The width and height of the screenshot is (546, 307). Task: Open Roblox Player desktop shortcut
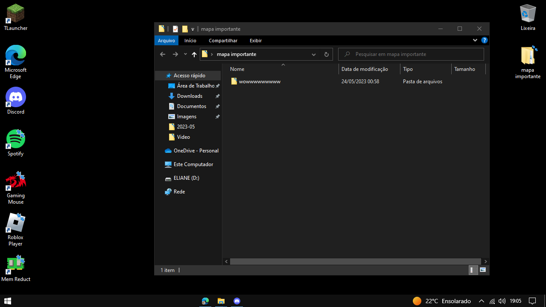(16, 229)
